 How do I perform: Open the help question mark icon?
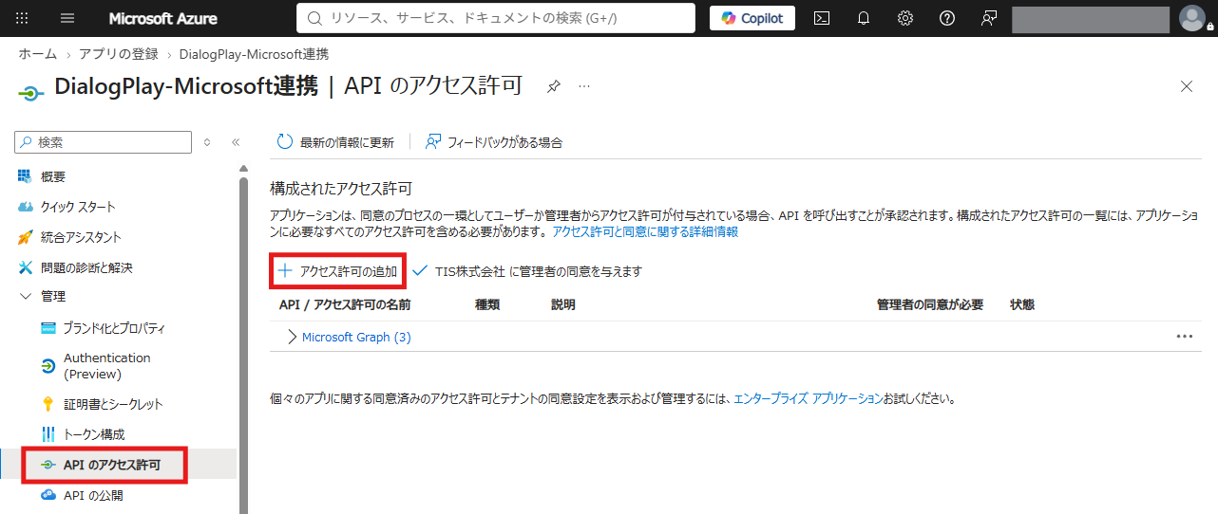click(946, 18)
